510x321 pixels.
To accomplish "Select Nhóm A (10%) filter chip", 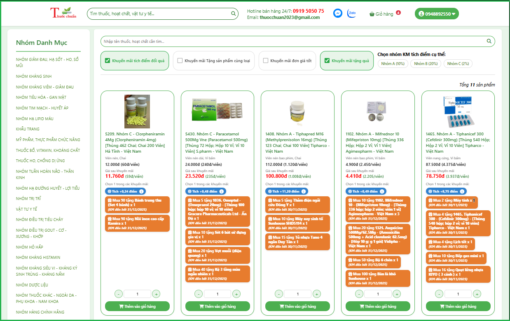I will (x=393, y=64).
